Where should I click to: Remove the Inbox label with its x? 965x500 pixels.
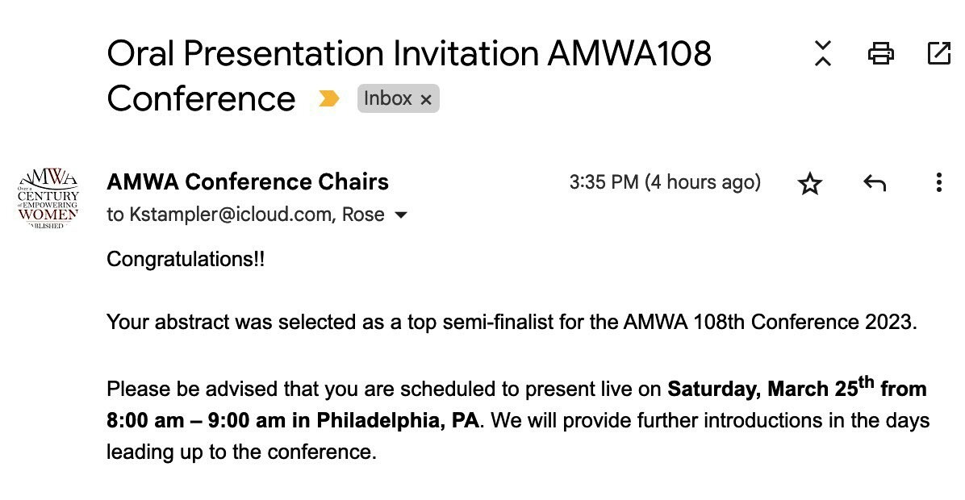click(426, 99)
